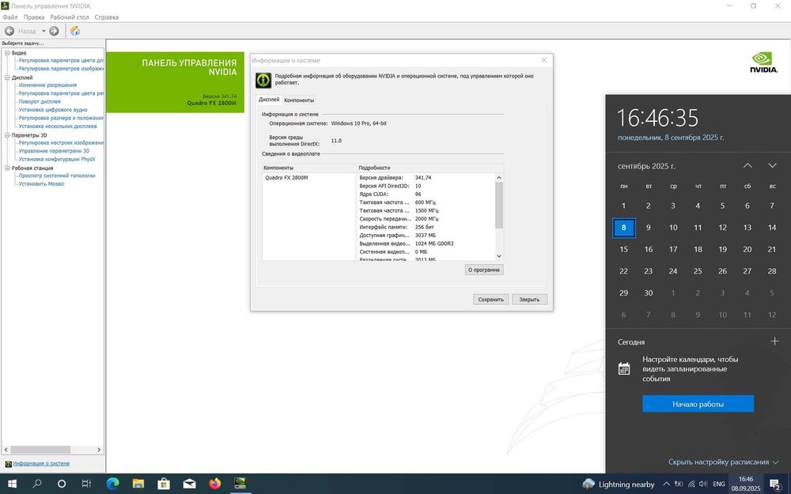Click the task pane scroll right arrow
This screenshot has width=791, height=494.
click(99, 449)
